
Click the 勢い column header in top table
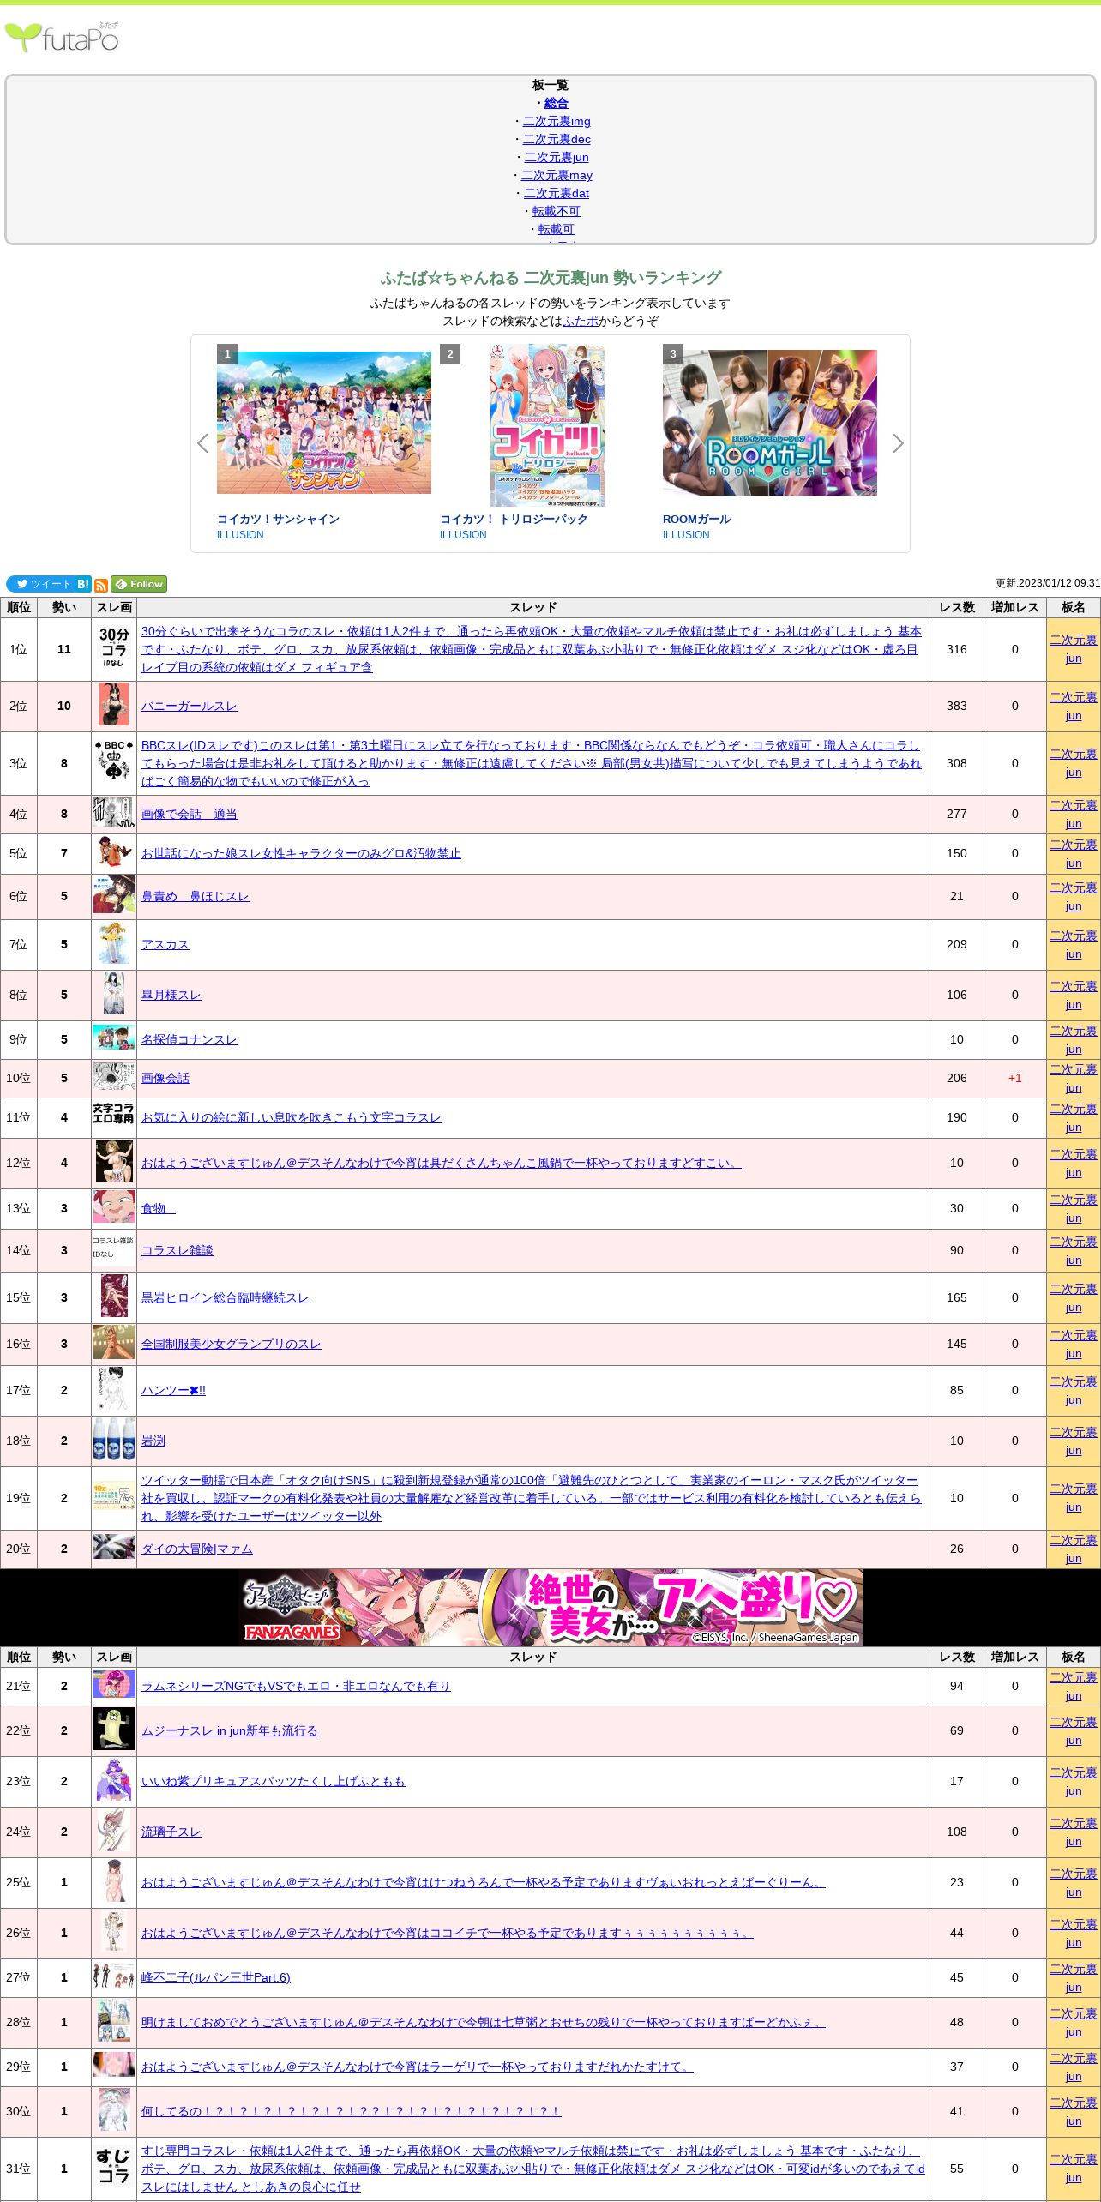63,607
